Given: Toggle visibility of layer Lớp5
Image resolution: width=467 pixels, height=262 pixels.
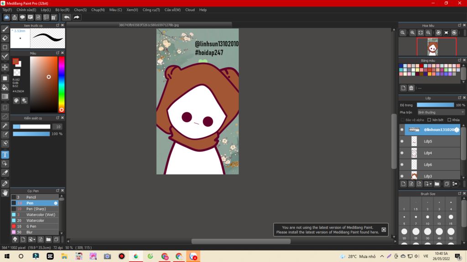Looking at the screenshot, I should pyautogui.click(x=402, y=141).
